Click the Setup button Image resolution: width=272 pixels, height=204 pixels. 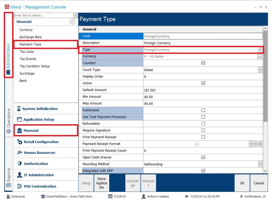pos(86,183)
